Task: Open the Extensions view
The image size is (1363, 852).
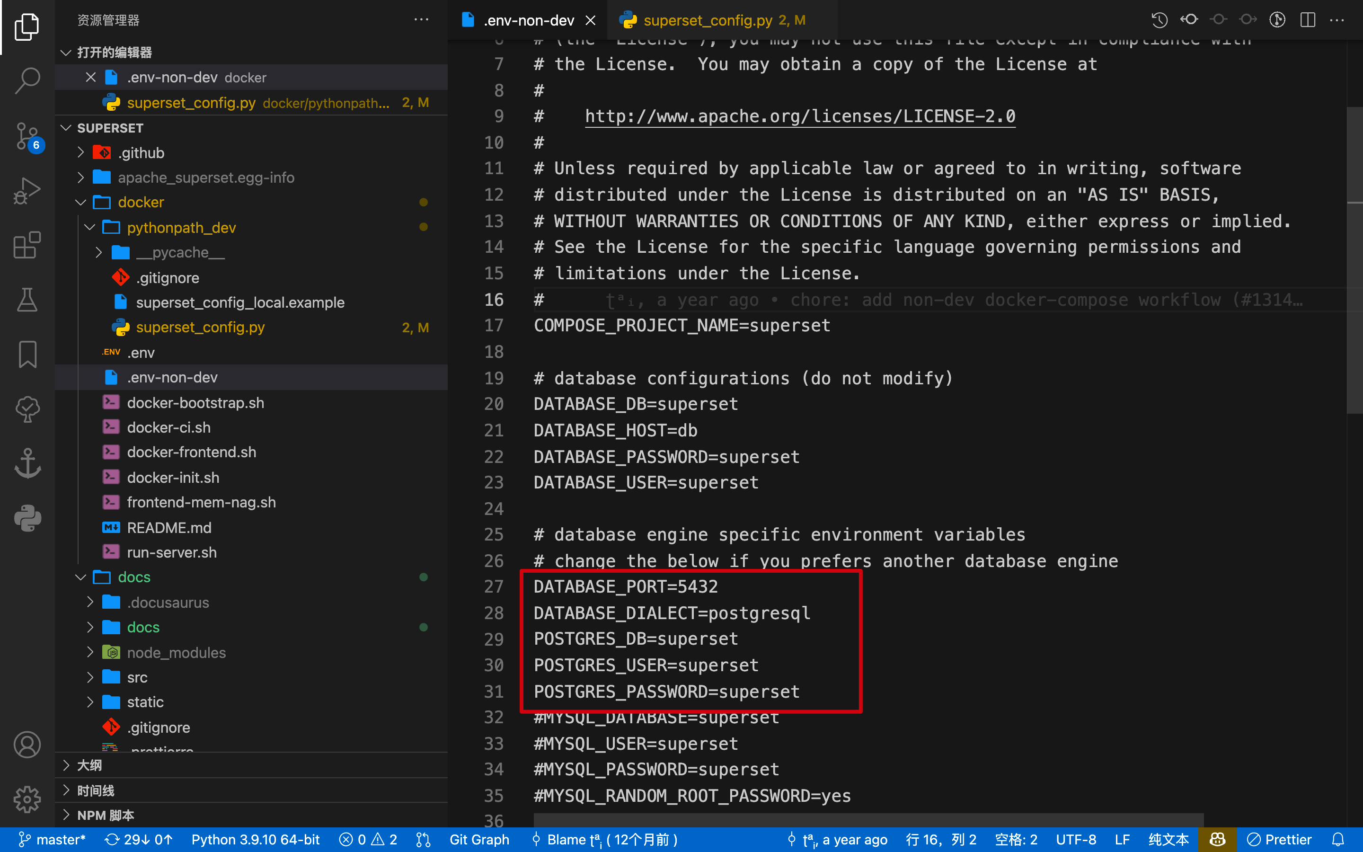Action: tap(27, 246)
